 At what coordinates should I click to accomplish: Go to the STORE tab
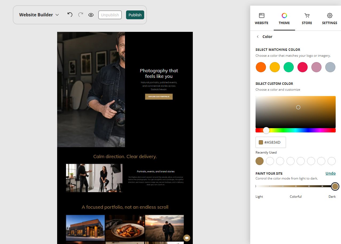click(307, 19)
